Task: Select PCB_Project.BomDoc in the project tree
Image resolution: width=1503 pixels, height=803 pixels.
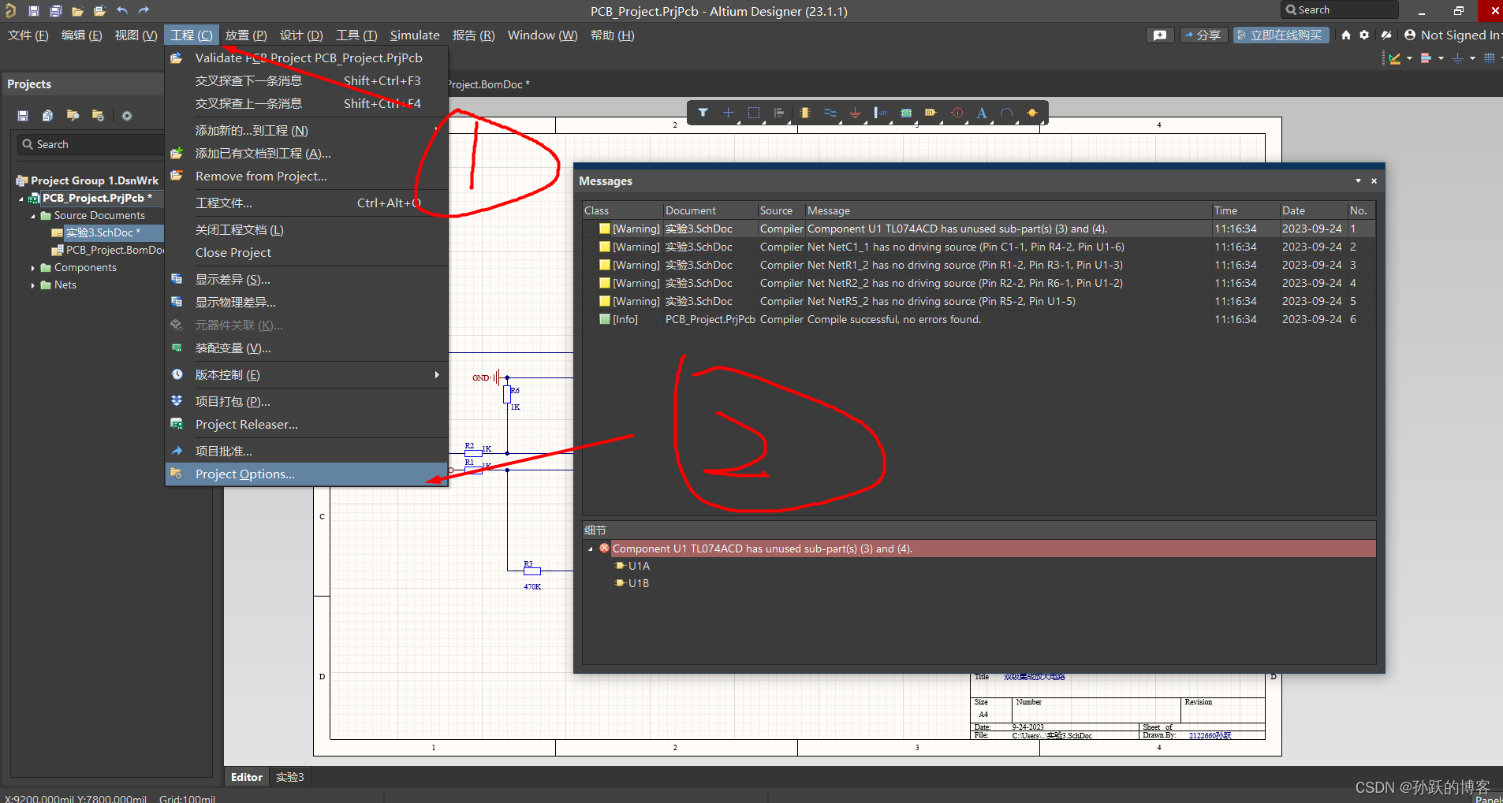Action: [x=108, y=251]
